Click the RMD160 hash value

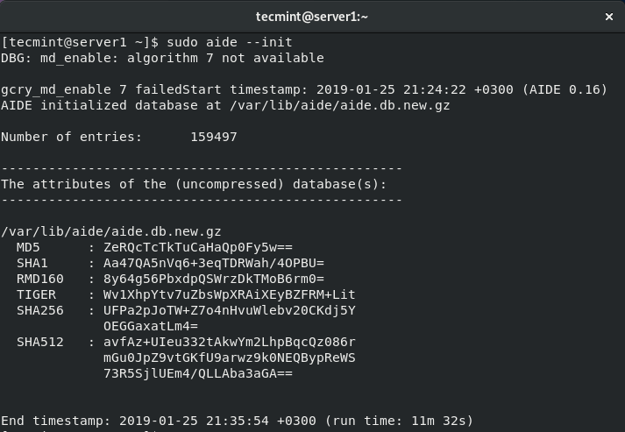tap(214, 279)
